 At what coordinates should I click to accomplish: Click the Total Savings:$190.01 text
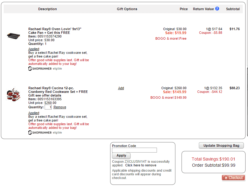(x=213, y=159)
